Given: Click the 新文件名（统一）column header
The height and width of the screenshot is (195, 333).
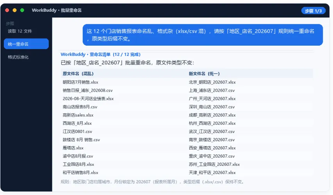Looking at the screenshot, I should click(x=204, y=74).
